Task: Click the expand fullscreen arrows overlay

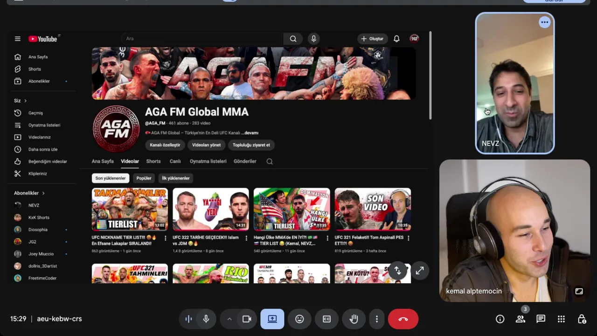Action: tap(420, 270)
